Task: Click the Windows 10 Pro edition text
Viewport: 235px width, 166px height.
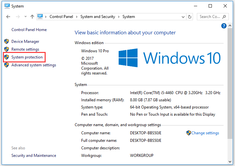Action: coord(95,51)
